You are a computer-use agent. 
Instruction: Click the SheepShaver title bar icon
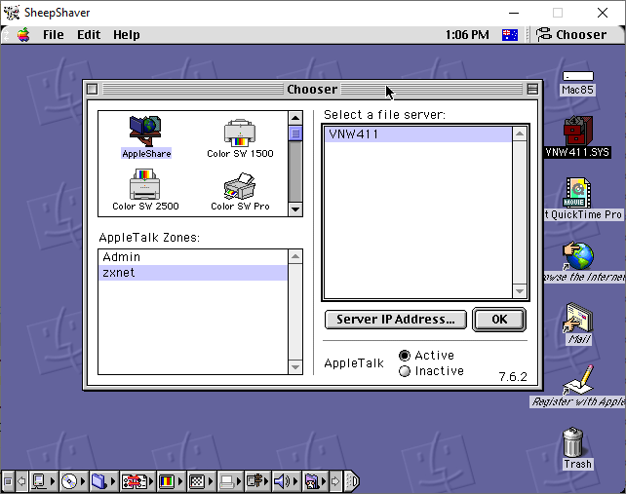11,13
